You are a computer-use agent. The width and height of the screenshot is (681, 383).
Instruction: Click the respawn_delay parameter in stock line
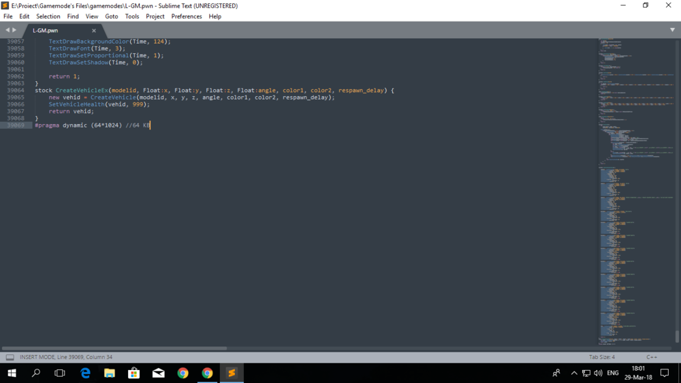(361, 91)
